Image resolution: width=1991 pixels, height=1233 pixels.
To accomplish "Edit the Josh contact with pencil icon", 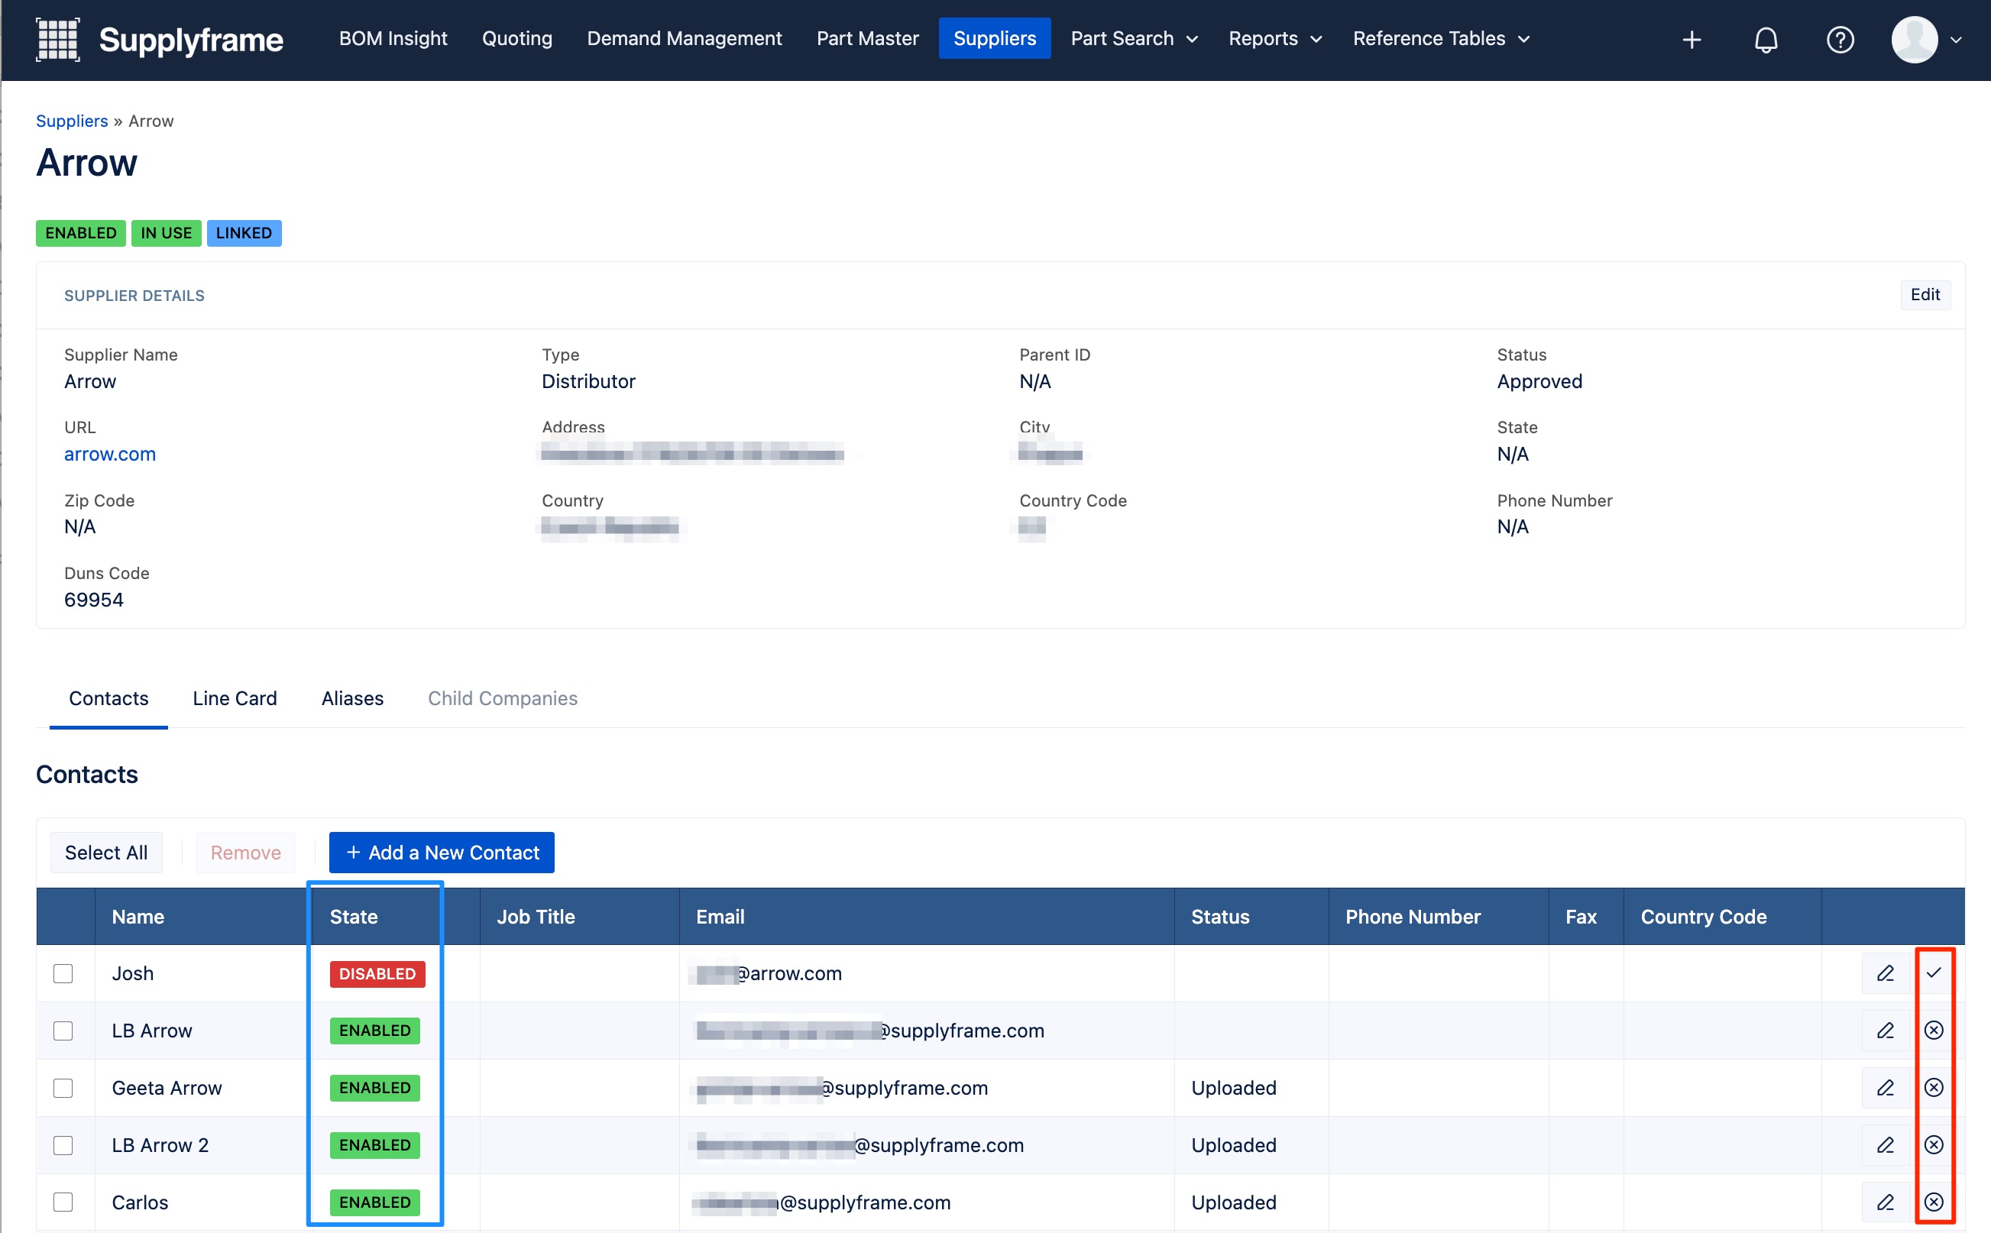I will (1885, 972).
